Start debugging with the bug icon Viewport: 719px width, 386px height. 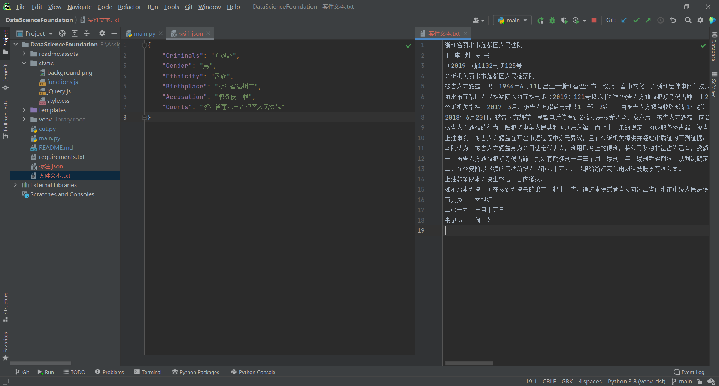click(552, 21)
